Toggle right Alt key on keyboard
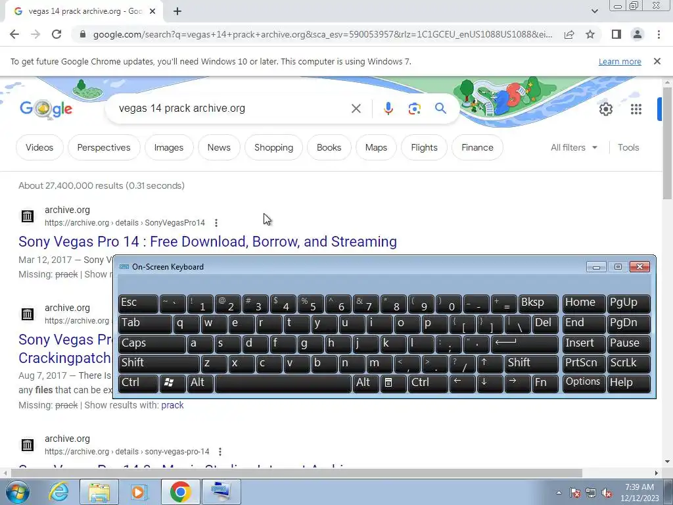This screenshot has height=505, width=673. pos(365,383)
